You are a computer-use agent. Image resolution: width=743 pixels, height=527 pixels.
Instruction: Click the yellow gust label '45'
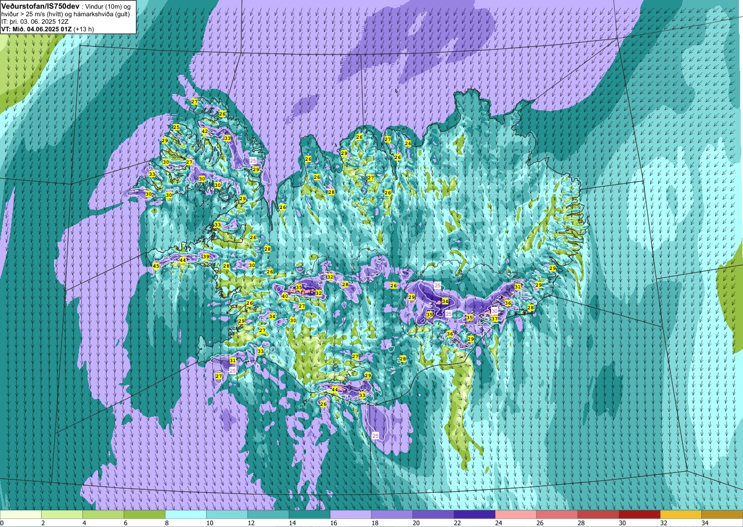[x=156, y=266]
